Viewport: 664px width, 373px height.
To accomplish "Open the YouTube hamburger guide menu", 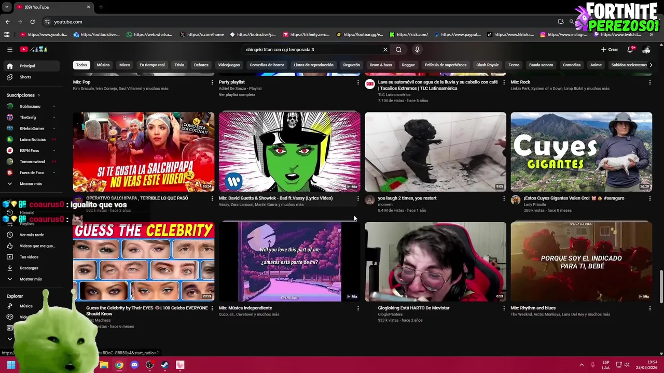I will [x=9, y=49].
